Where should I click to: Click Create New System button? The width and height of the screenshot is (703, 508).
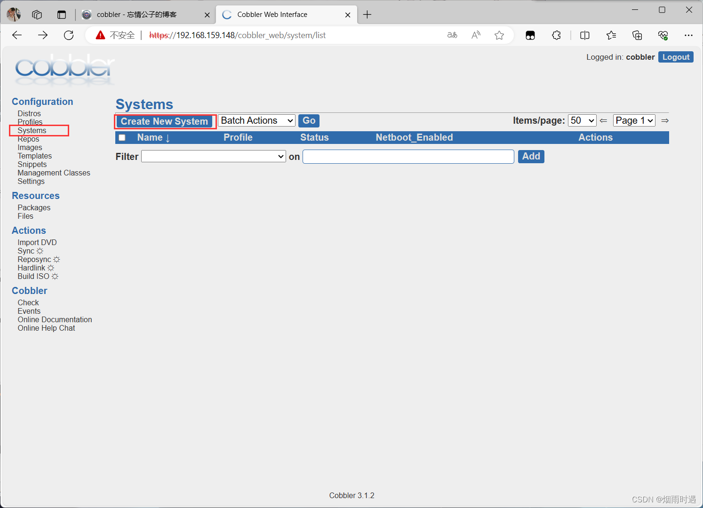pos(164,121)
